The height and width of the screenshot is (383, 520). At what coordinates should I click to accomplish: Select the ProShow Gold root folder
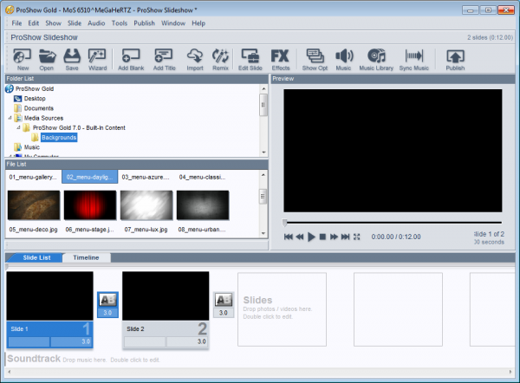[x=35, y=89]
